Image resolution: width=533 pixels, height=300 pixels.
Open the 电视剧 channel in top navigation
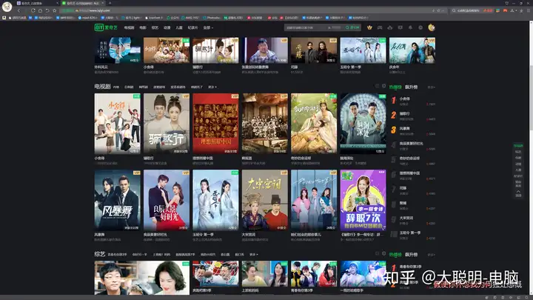tap(129, 27)
